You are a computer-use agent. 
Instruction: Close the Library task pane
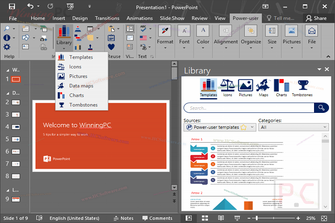coord(327,69)
